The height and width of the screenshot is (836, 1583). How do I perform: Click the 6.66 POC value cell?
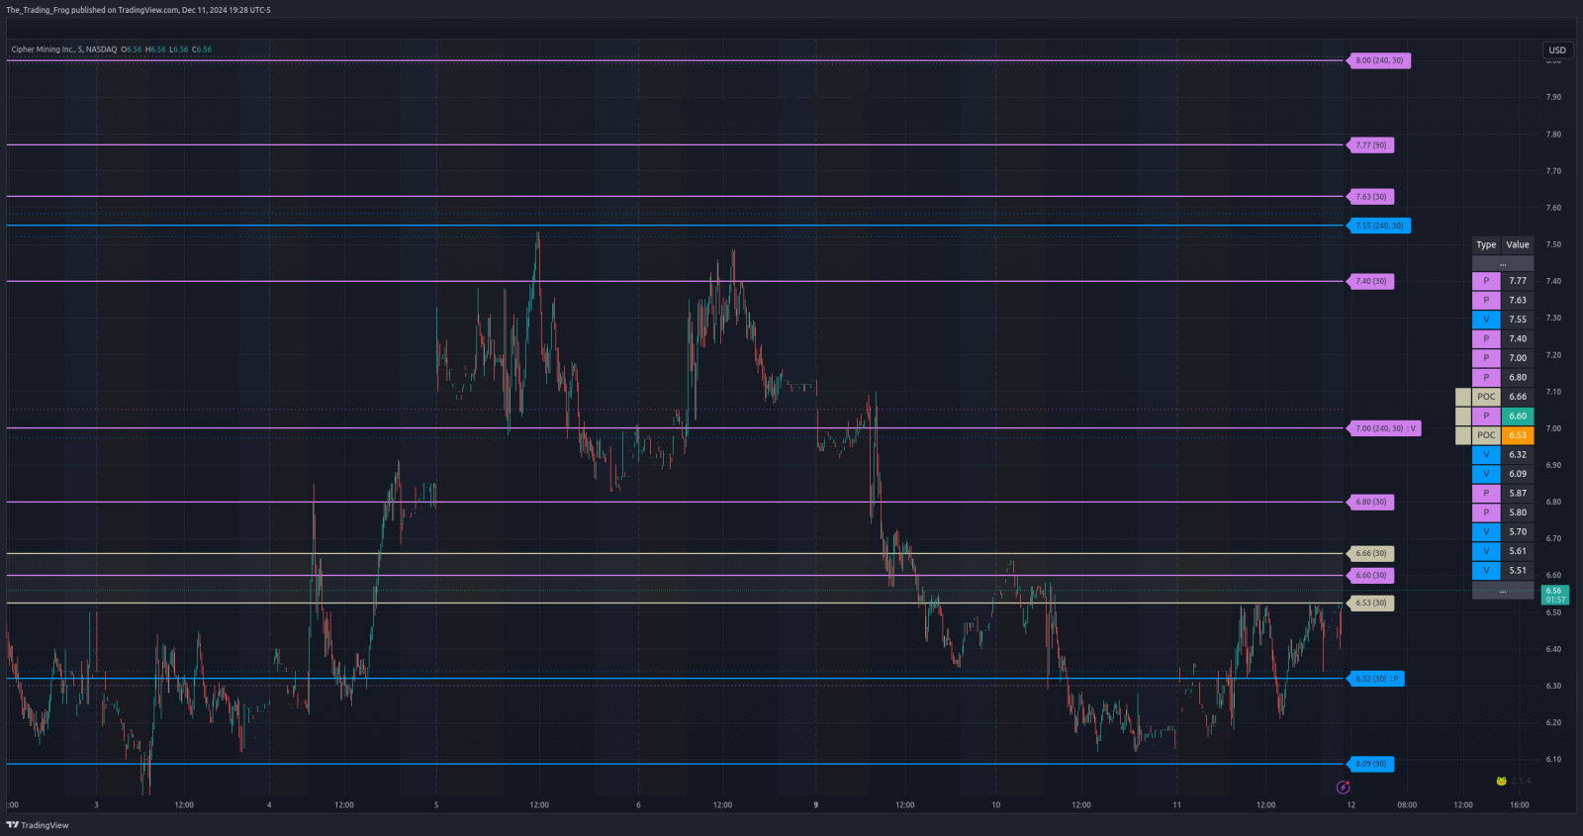(x=1518, y=397)
